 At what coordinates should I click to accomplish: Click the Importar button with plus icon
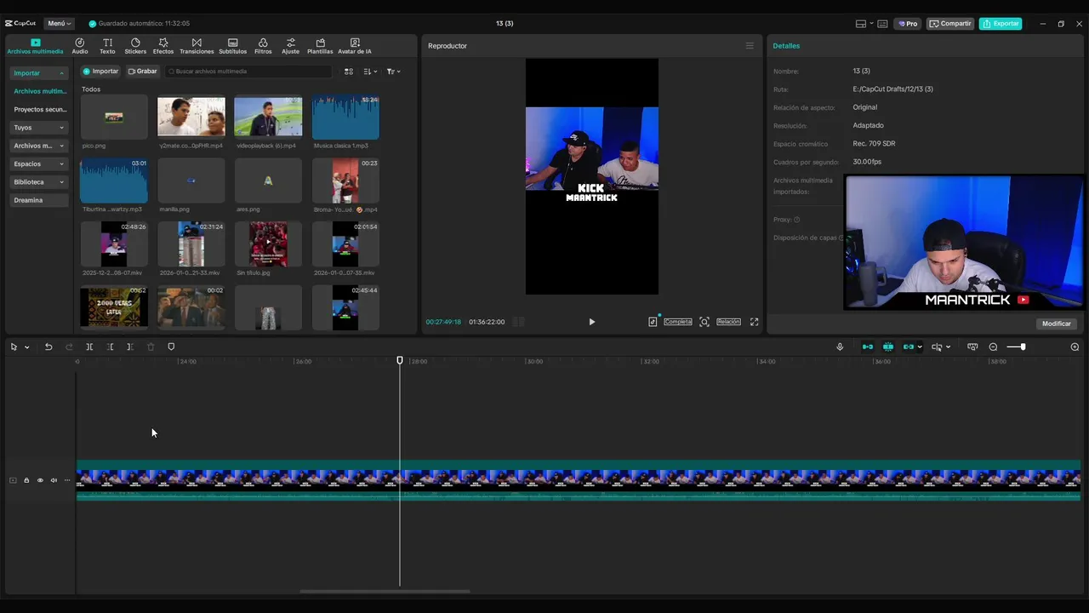[100, 72]
